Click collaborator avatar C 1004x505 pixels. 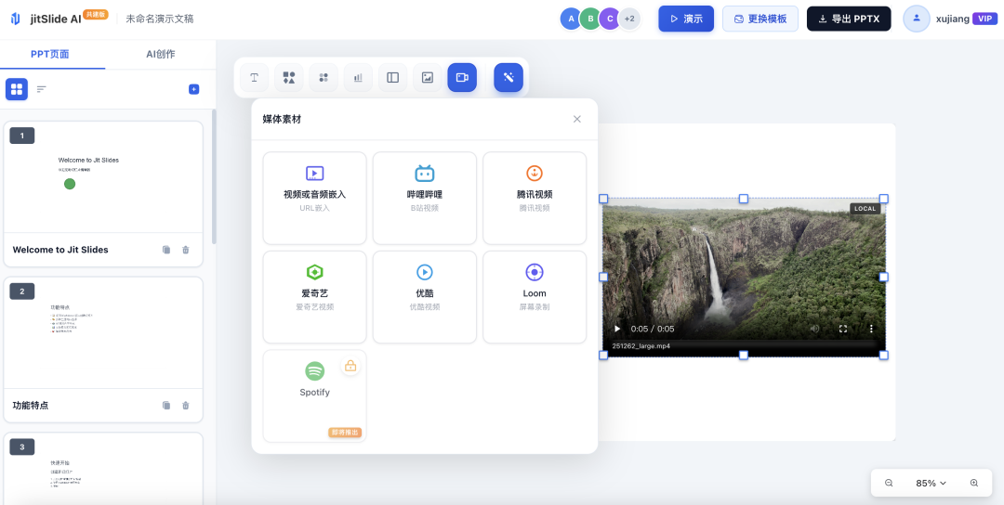click(x=610, y=19)
